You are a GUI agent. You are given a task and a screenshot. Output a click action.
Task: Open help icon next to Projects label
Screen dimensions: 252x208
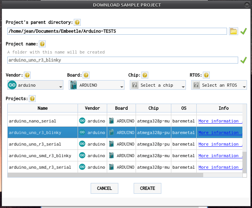(x=32, y=99)
